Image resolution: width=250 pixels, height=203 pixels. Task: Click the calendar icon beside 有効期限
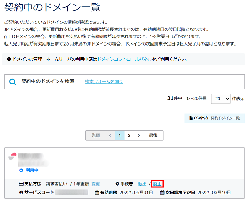[x=97, y=193]
